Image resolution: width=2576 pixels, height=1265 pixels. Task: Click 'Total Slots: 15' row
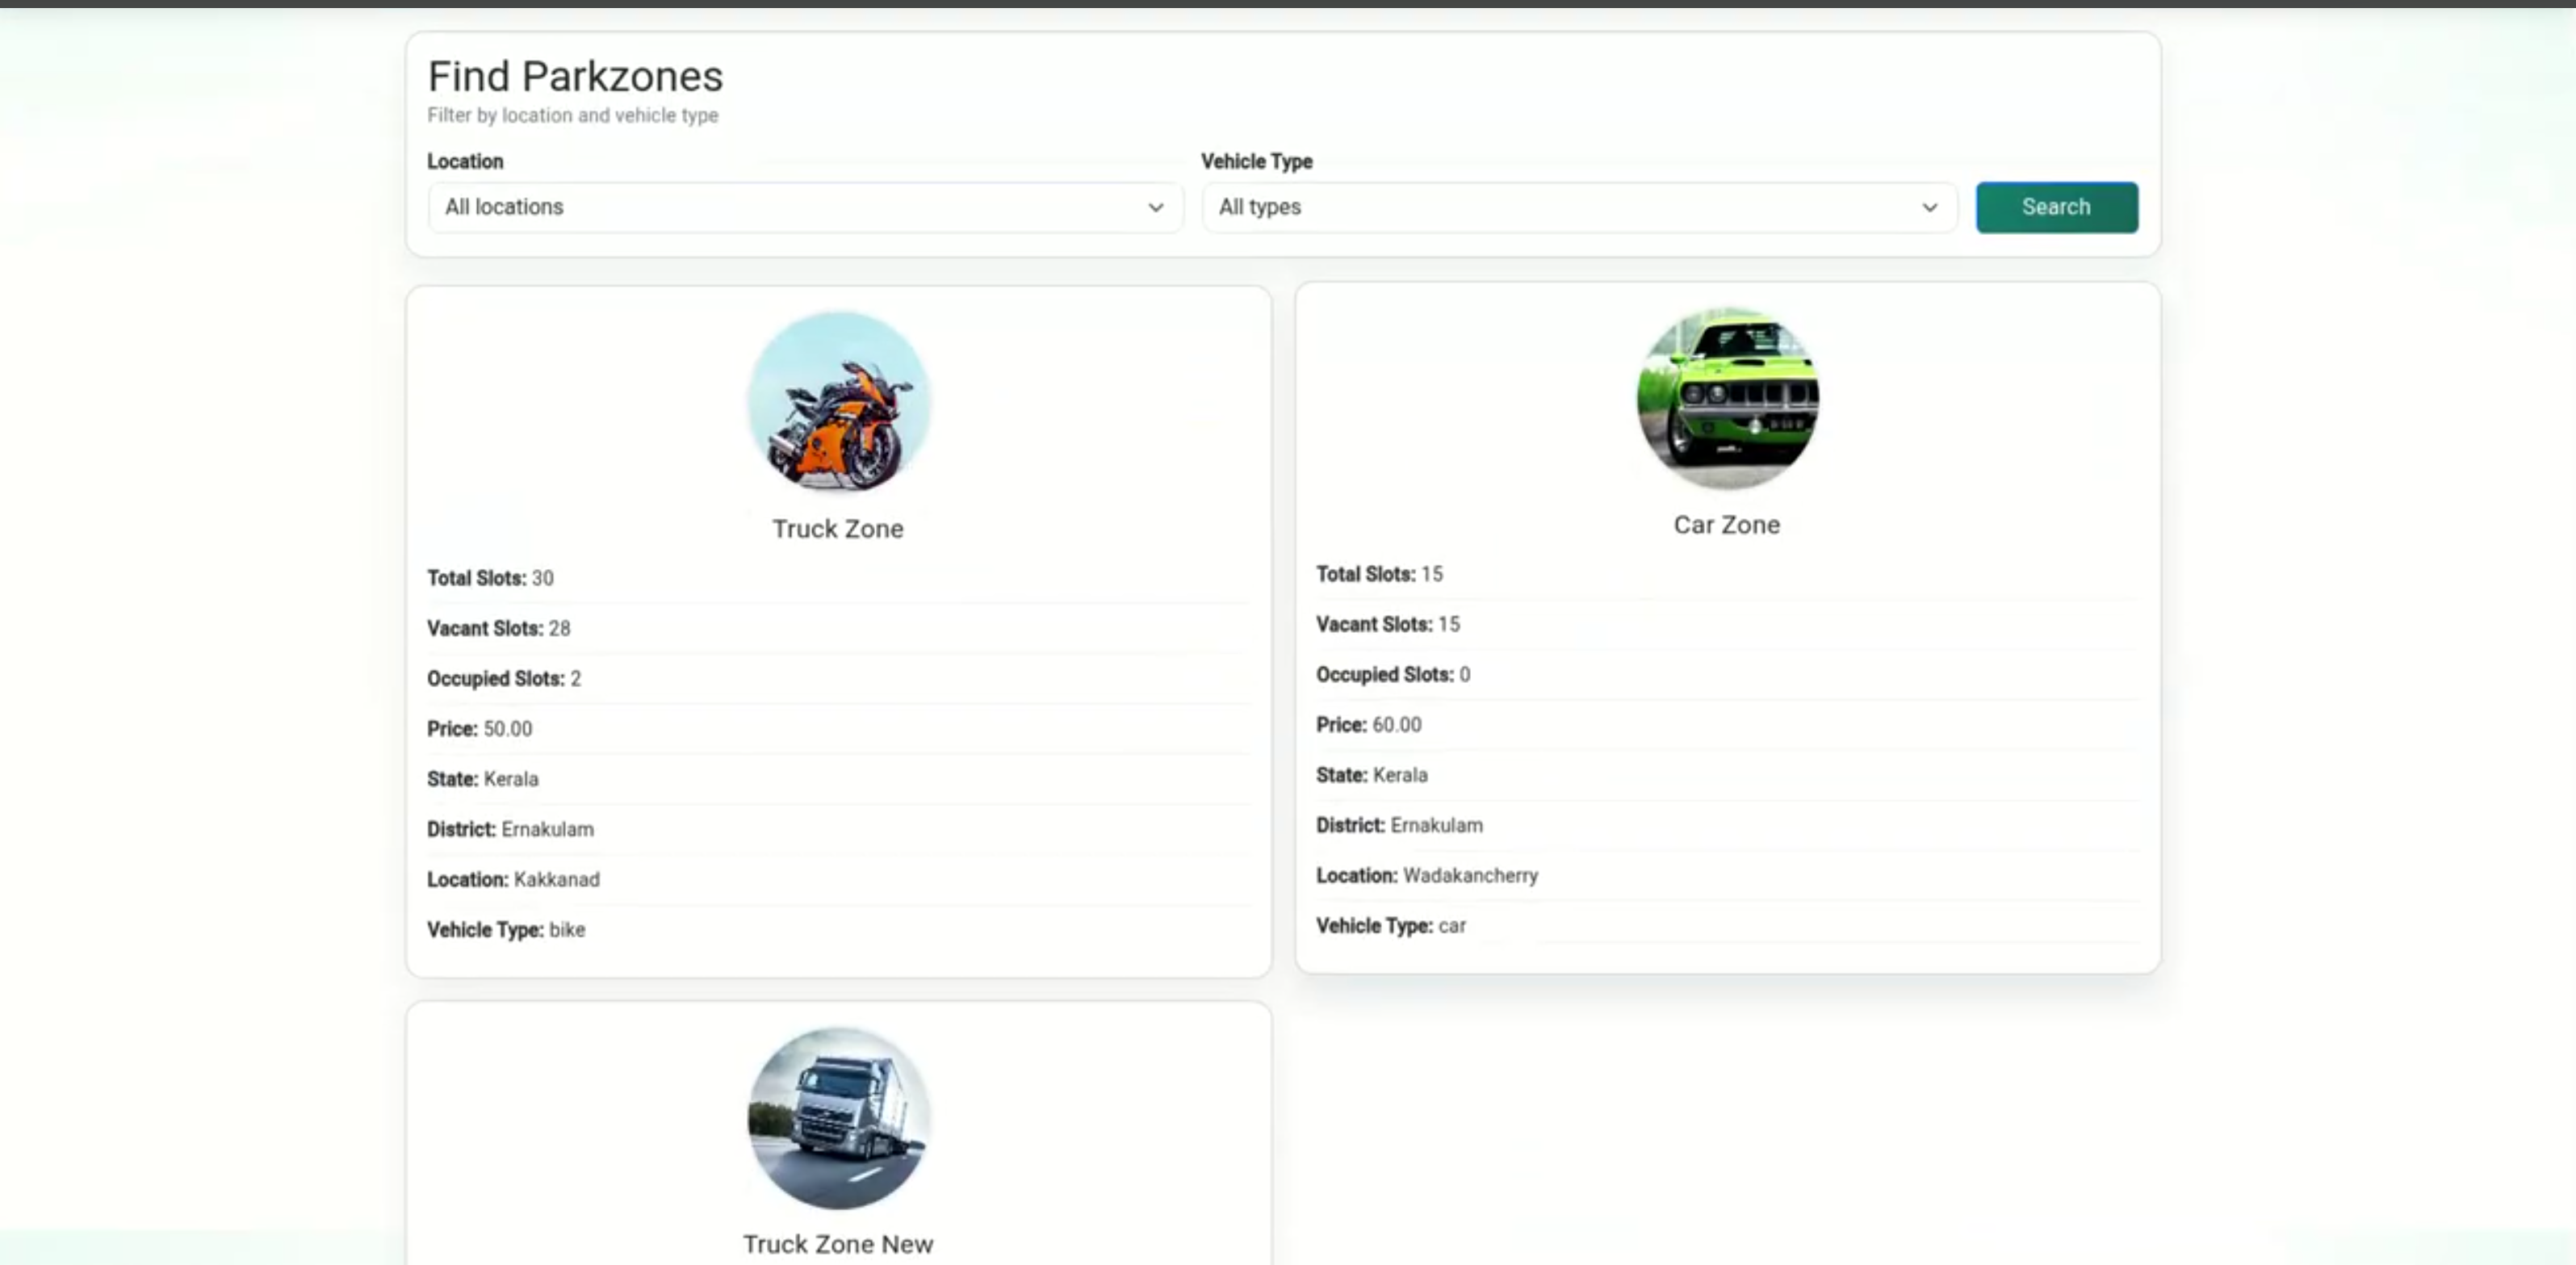coord(1727,574)
